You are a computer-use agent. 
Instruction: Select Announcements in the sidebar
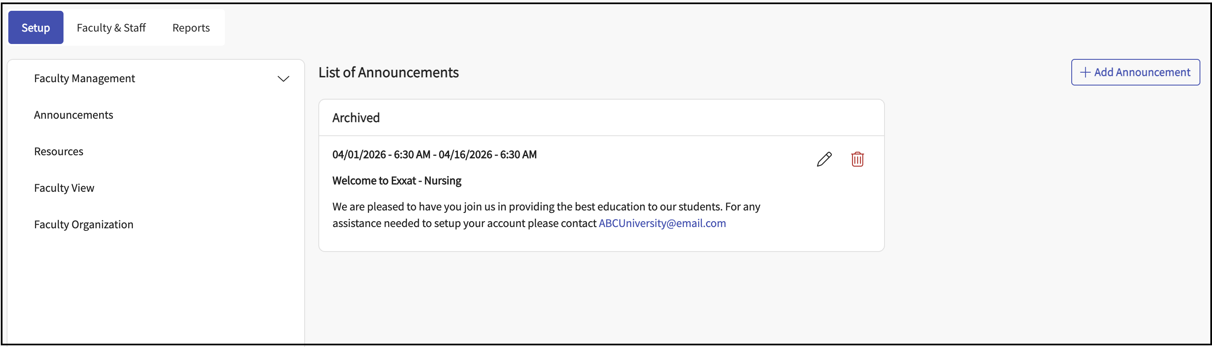pyautogui.click(x=73, y=115)
